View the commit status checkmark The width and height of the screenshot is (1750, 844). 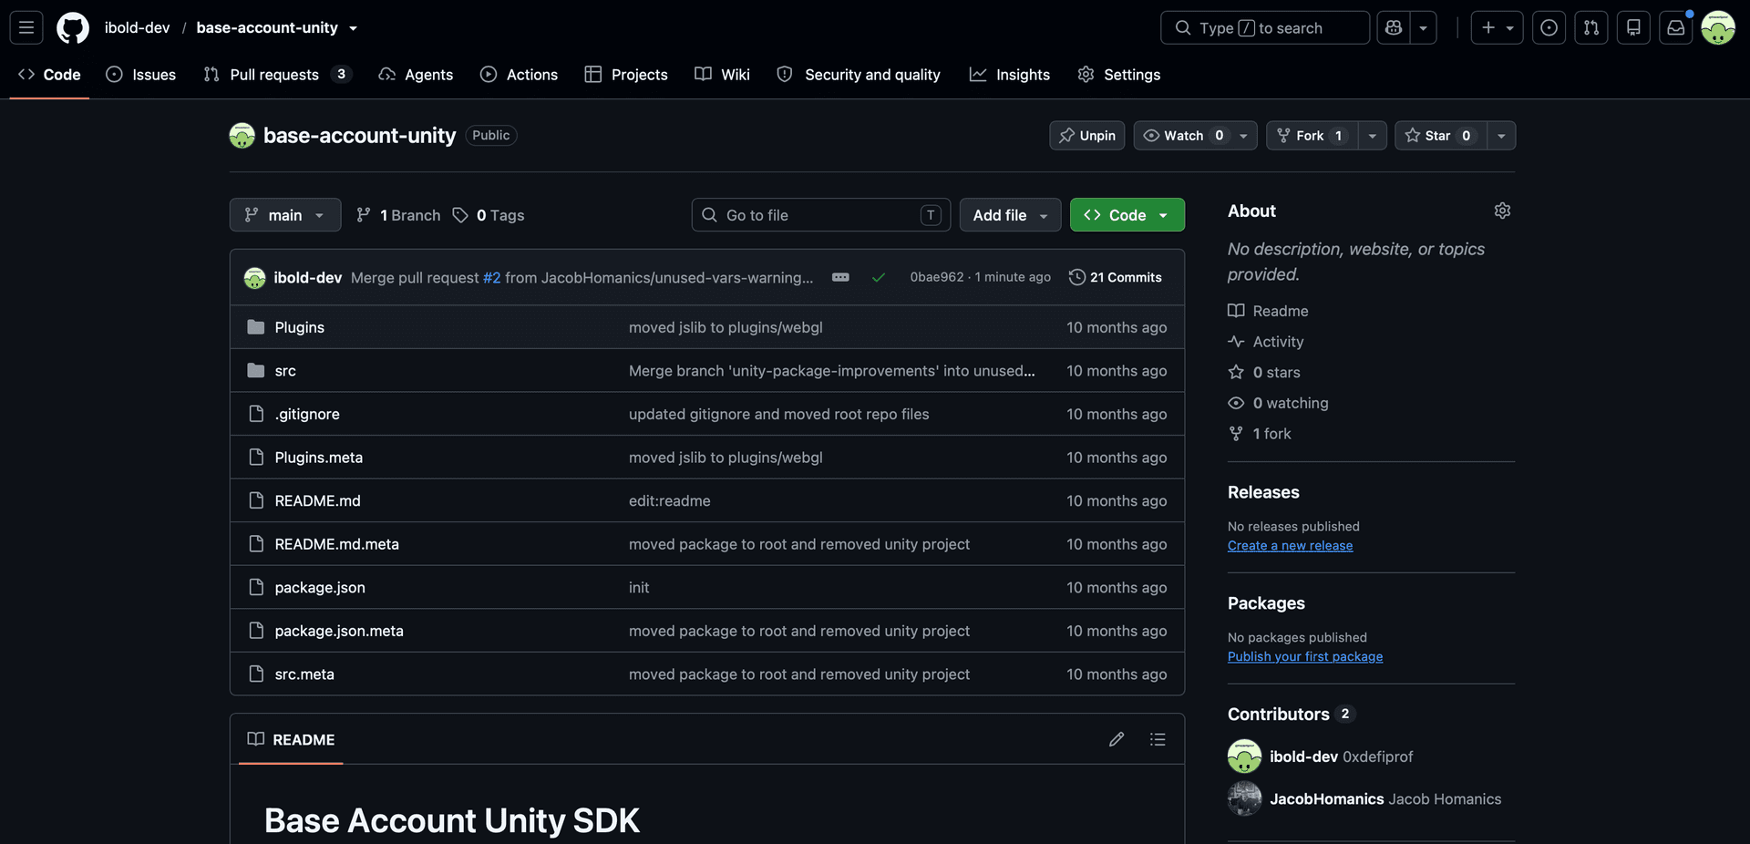coord(879,277)
